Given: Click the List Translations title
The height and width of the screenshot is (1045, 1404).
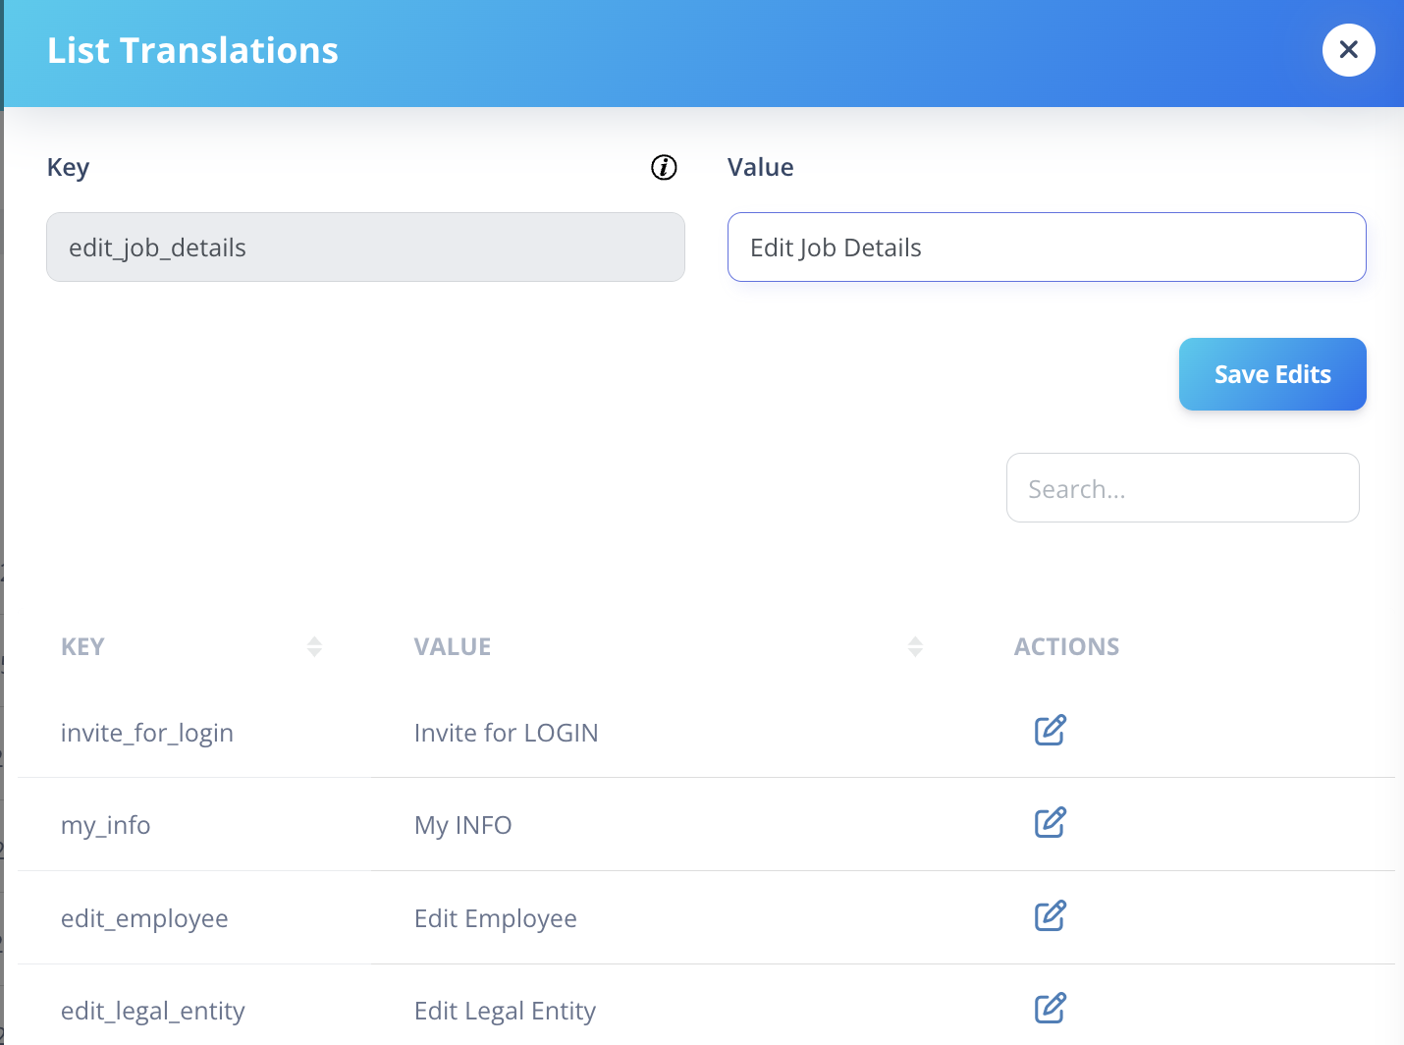Looking at the screenshot, I should click(192, 51).
